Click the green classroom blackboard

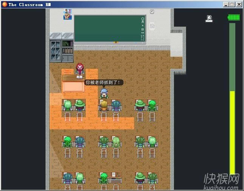[x=110, y=28]
